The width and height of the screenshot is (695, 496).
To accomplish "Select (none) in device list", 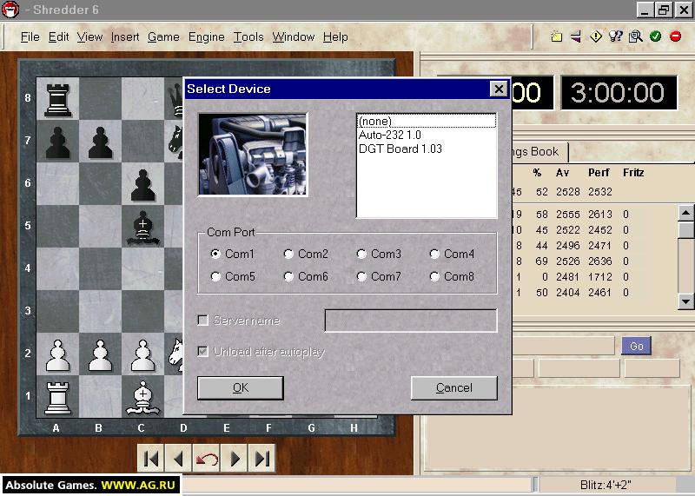I will coord(427,121).
